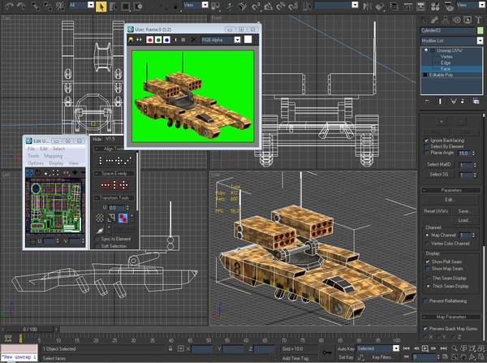Enable Show Map Seam checkbox
The width and height of the screenshot is (487, 363).
428,269
